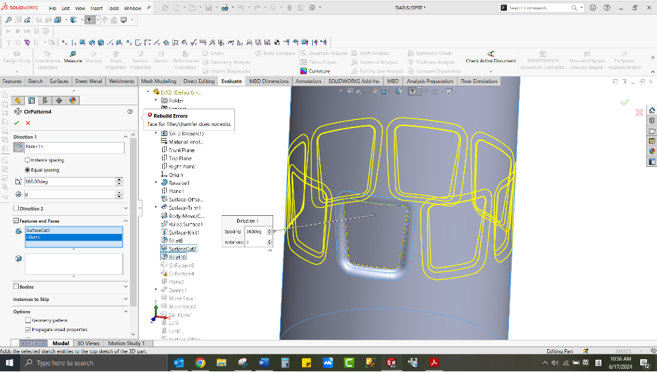Viewport: 657px width, 372px height.
Task: Open the user account icon
Action: 593,7
